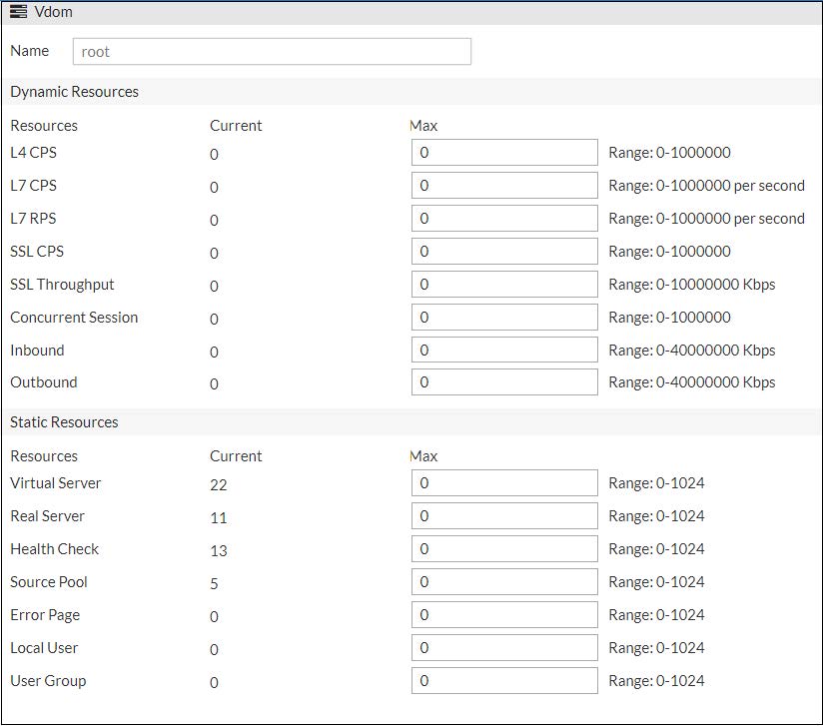The width and height of the screenshot is (823, 726).
Task: Click the Health Check max input
Action: (x=504, y=549)
